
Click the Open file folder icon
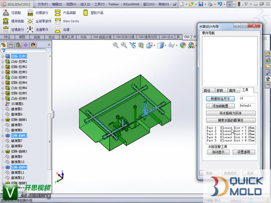pos(191,4)
